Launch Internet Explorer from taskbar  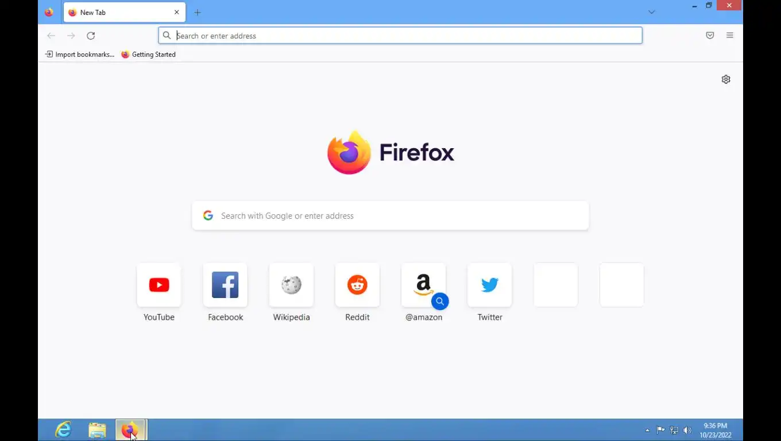(63, 430)
